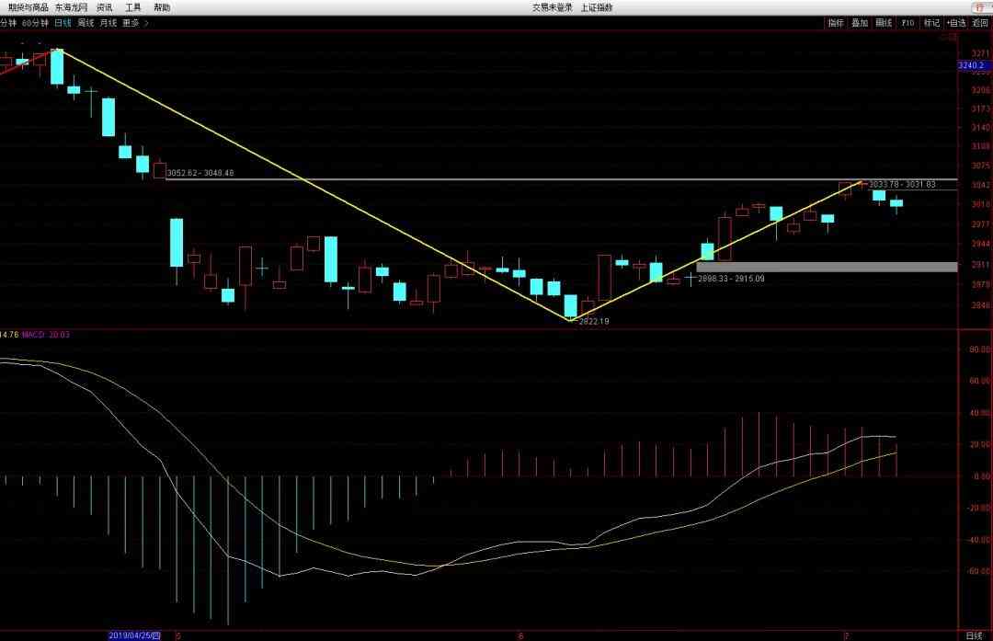Switch to the 60分钟 chart period
The image size is (993, 641).
35,22
